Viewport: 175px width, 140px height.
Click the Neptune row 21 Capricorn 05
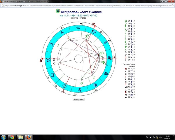coord(130,44)
